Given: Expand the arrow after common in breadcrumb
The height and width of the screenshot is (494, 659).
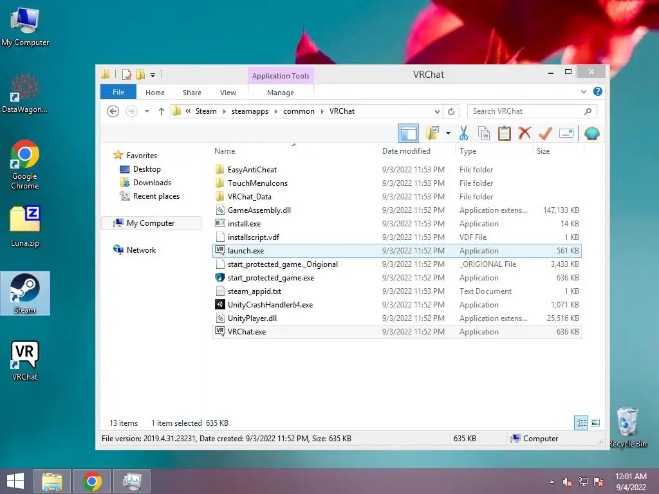Looking at the screenshot, I should 322,111.
